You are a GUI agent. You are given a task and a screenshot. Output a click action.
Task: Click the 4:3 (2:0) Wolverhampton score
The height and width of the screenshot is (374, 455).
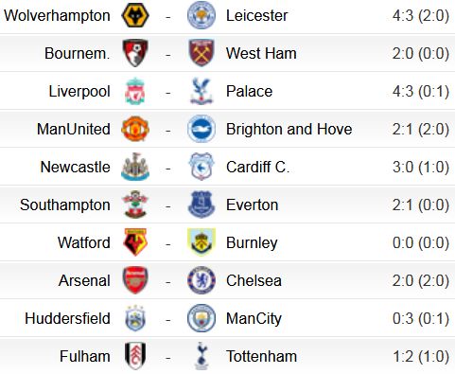(x=421, y=15)
